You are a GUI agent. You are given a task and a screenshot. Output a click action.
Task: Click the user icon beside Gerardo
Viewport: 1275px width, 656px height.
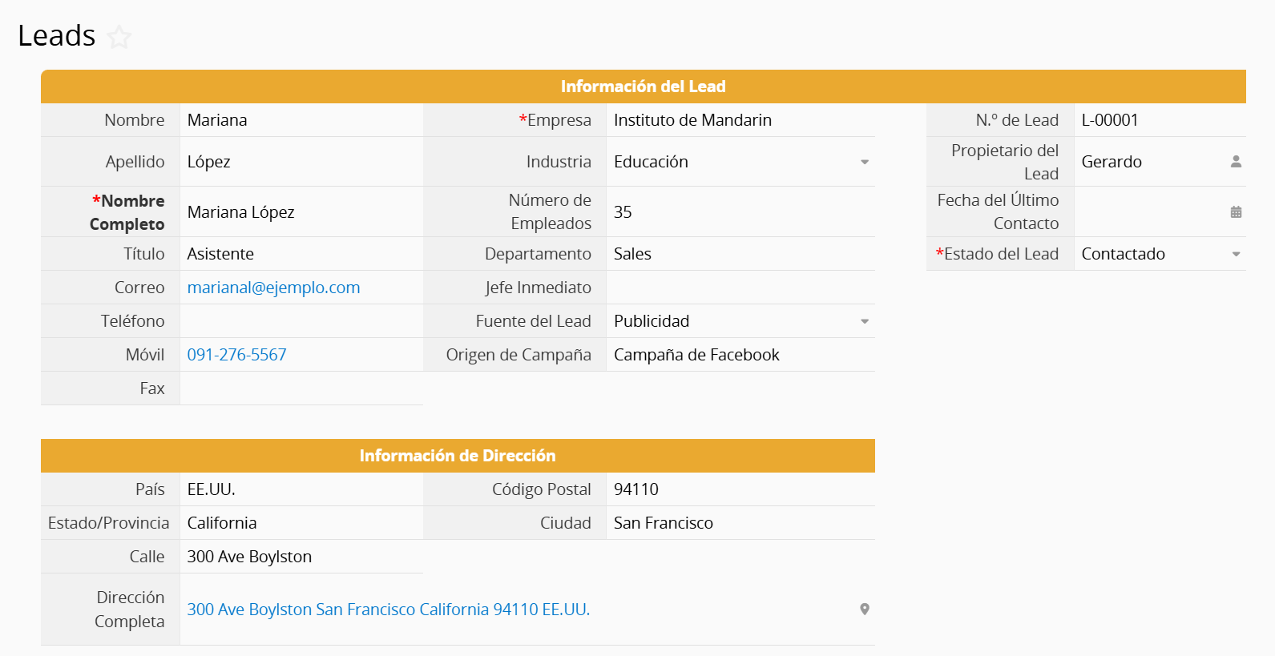1236,162
